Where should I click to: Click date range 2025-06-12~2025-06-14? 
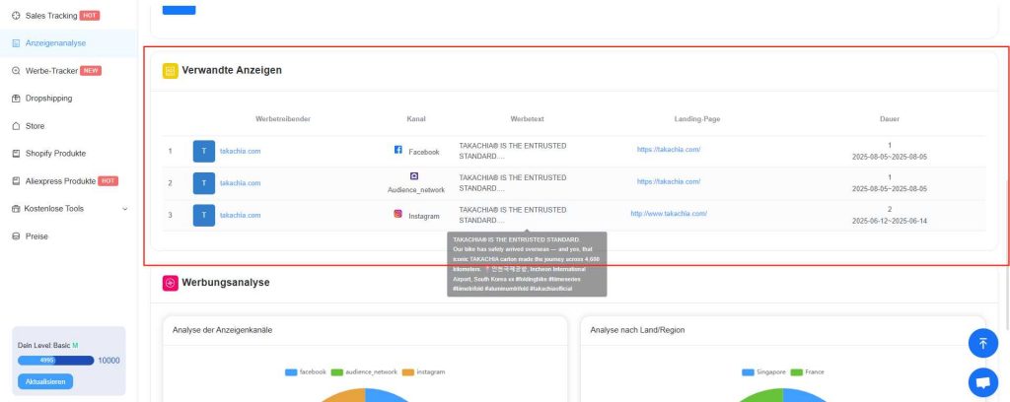point(890,221)
